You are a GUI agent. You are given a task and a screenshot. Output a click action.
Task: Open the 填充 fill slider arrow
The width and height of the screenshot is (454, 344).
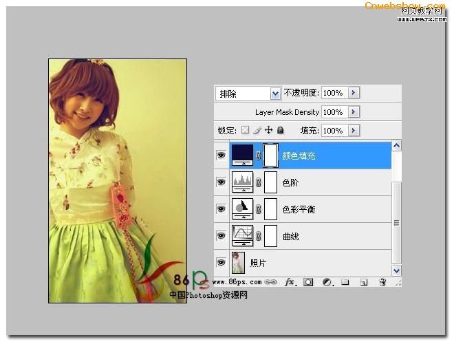354,131
